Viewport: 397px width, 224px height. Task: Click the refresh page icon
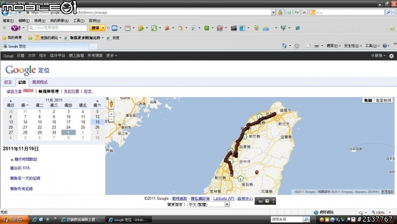(x=297, y=12)
